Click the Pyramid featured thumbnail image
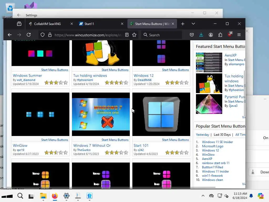Screen dimensions: 269x202 click(x=209, y=104)
